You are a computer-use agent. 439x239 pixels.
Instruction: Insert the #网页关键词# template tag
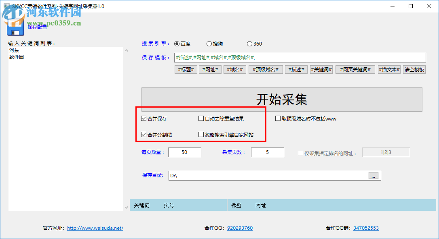[355, 69]
